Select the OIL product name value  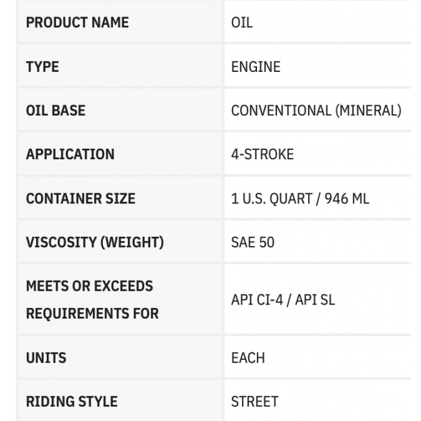click(x=242, y=23)
